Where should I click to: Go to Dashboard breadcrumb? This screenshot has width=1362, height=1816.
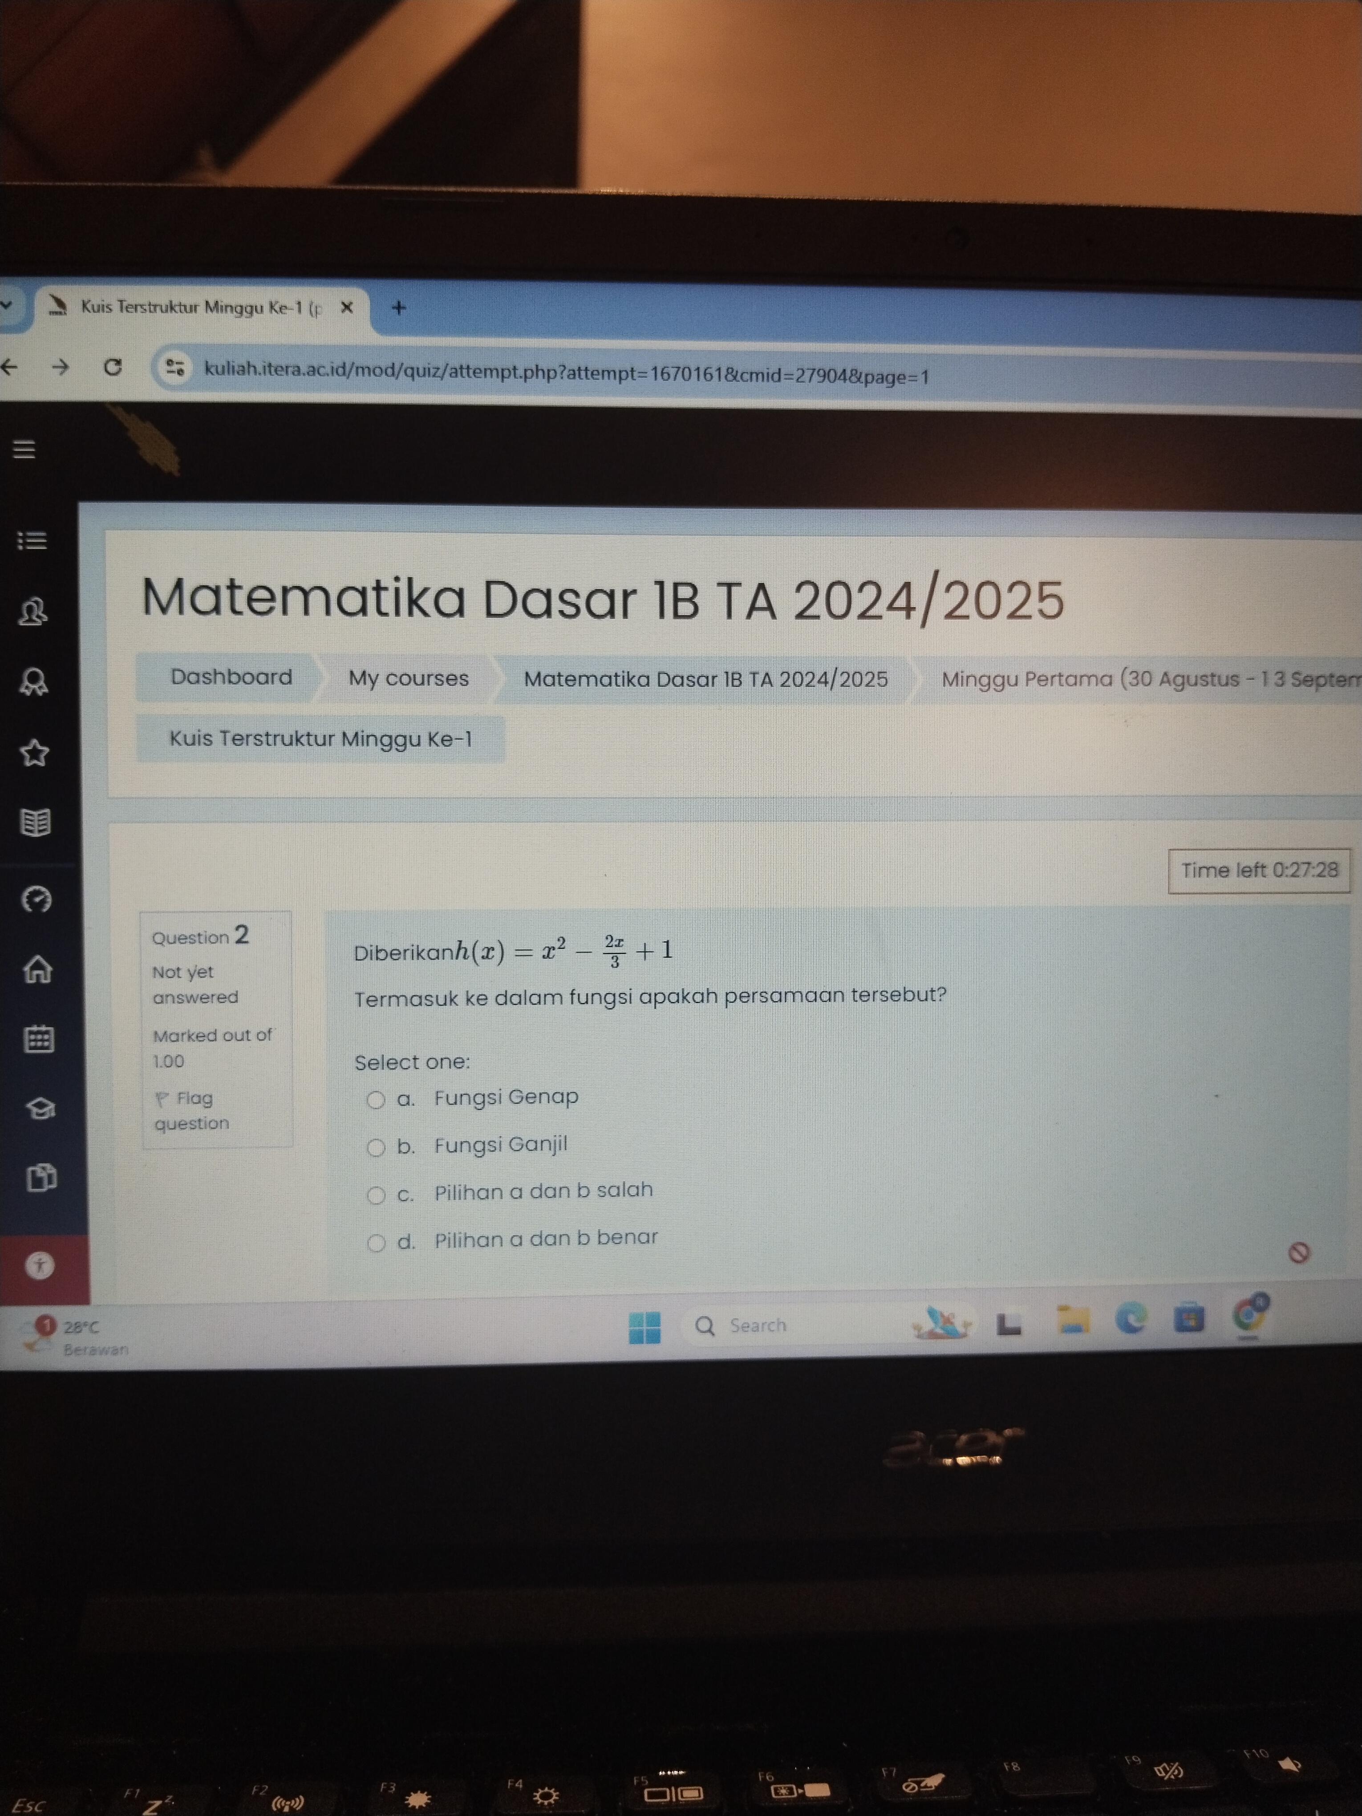(x=231, y=677)
